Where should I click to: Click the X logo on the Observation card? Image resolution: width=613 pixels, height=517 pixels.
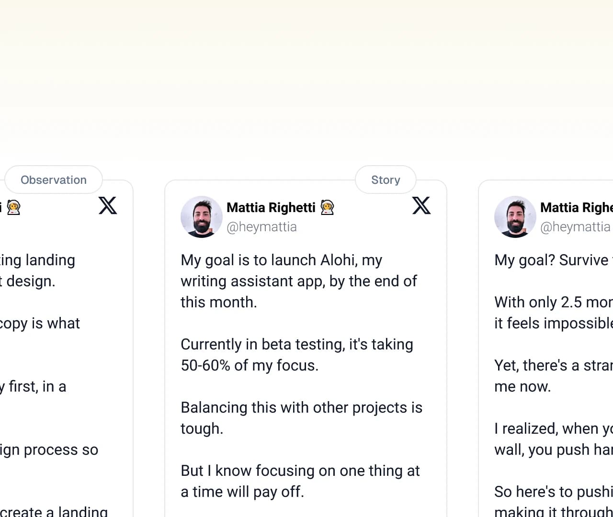[x=108, y=205]
